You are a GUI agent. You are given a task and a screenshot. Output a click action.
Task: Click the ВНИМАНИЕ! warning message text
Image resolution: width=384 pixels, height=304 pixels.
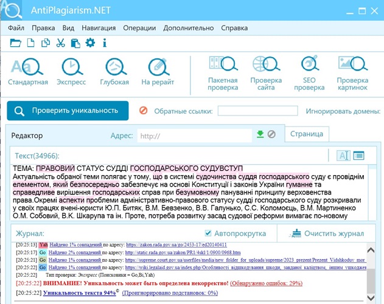click(x=136, y=283)
